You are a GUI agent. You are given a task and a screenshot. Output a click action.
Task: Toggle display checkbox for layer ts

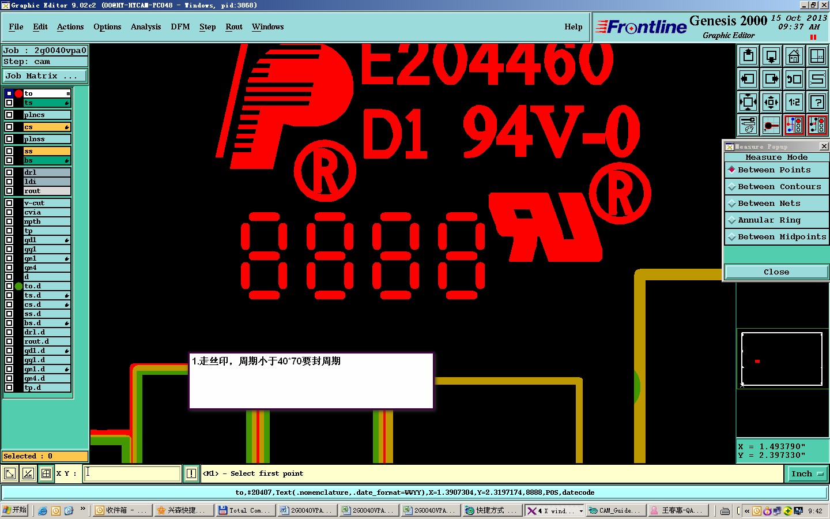[9, 103]
